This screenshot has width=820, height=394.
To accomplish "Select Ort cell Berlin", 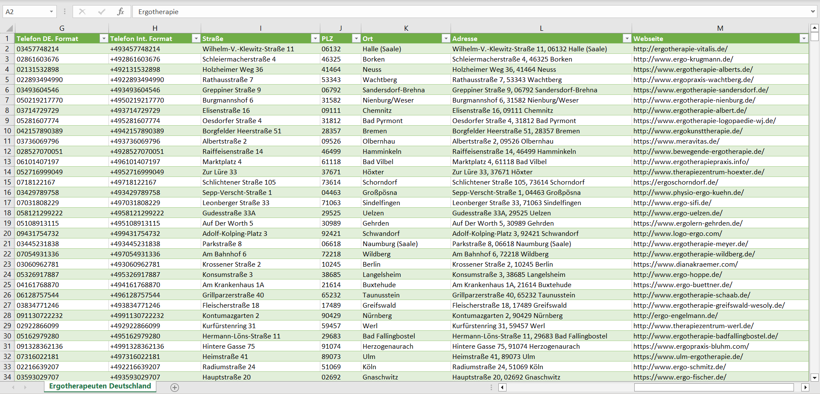I will pos(406,264).
